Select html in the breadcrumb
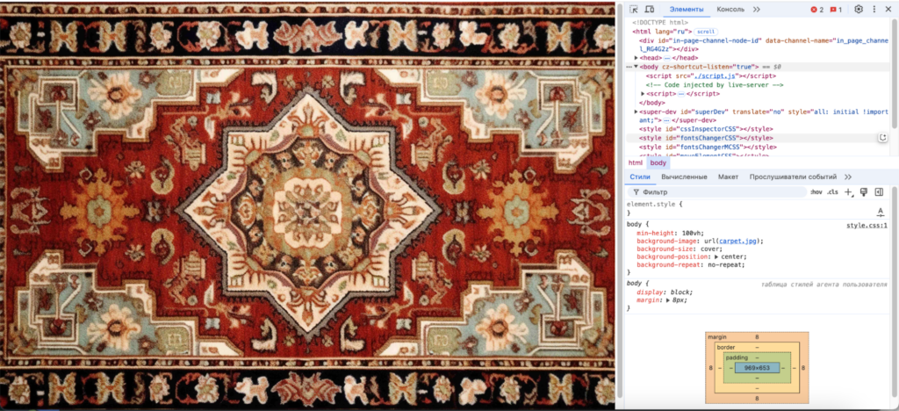Image resolution: width=899 pixels, height=411 pixels. click(636, 162)
